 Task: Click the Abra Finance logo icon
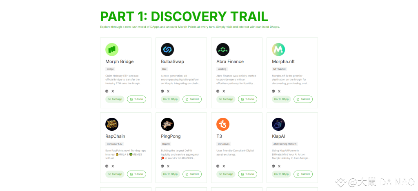[223, 49]
